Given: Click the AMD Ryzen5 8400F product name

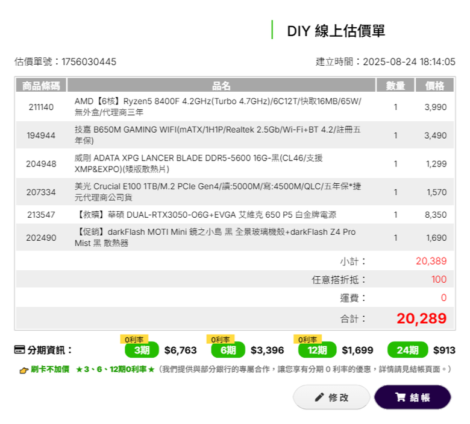Looking at the screenshot, I should click(218, 107).
